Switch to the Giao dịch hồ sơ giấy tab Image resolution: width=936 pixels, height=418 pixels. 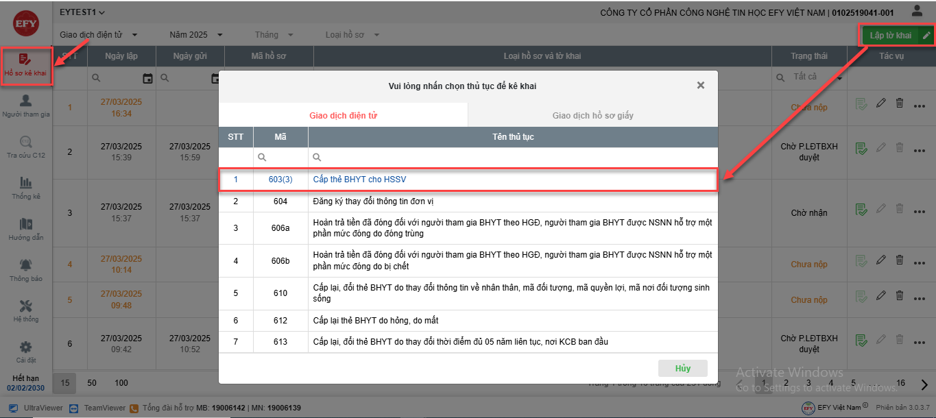click(x=592, y=115)
